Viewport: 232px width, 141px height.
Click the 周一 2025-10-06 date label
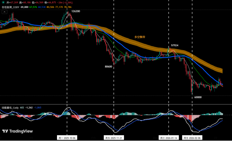67,138
